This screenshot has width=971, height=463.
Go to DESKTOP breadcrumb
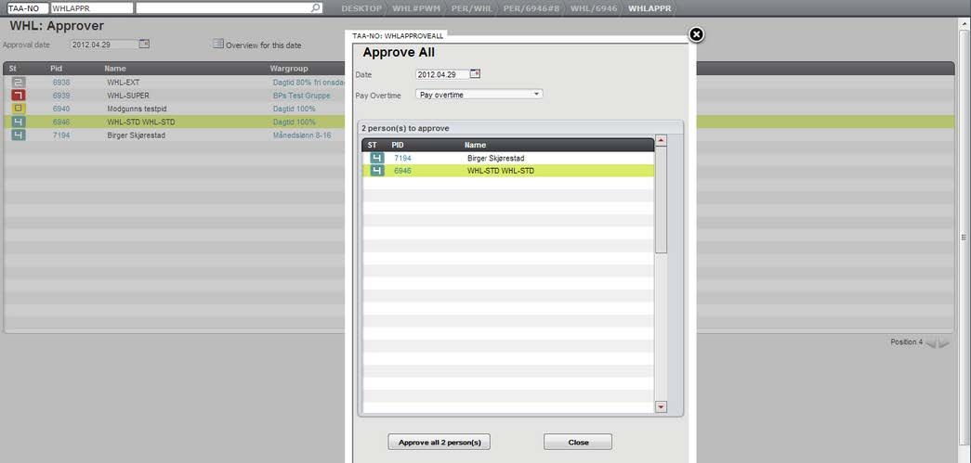tap(360, 8)
